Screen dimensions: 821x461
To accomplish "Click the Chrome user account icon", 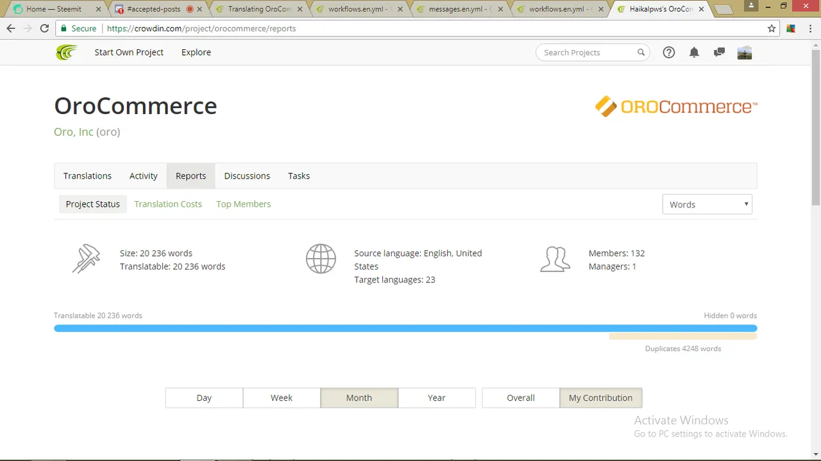I will [751, 5].
